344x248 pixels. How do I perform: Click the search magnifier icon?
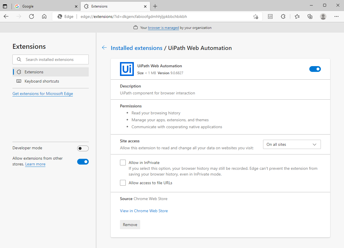point(19,59)
